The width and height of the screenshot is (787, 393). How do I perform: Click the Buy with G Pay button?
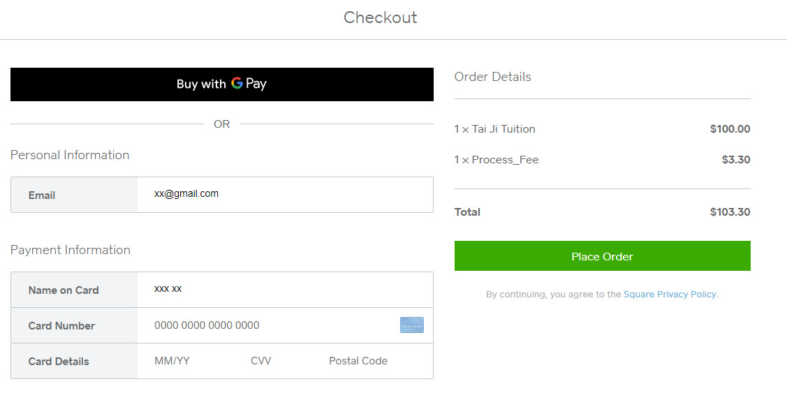(221, 84)
